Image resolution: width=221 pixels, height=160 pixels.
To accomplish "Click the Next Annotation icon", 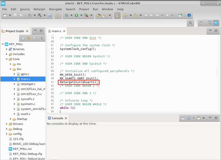I will tap(125, 15).
